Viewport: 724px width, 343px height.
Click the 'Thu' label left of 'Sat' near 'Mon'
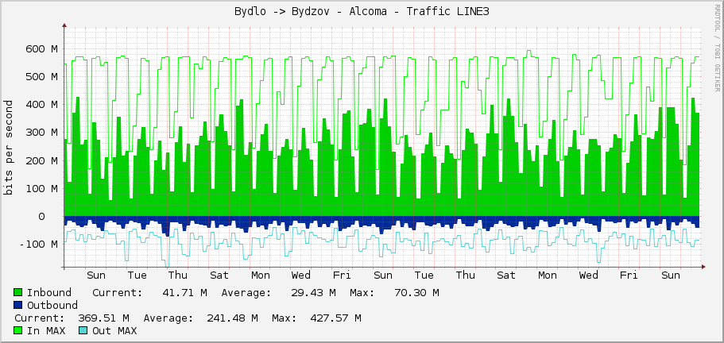tap(178, 276)
